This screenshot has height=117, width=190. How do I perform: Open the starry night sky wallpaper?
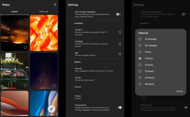pyautogui.click(x=44, y=71)
